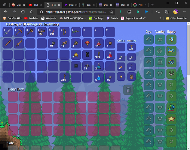Select the gun in hotbar slot 7

(x=76, y=32)
